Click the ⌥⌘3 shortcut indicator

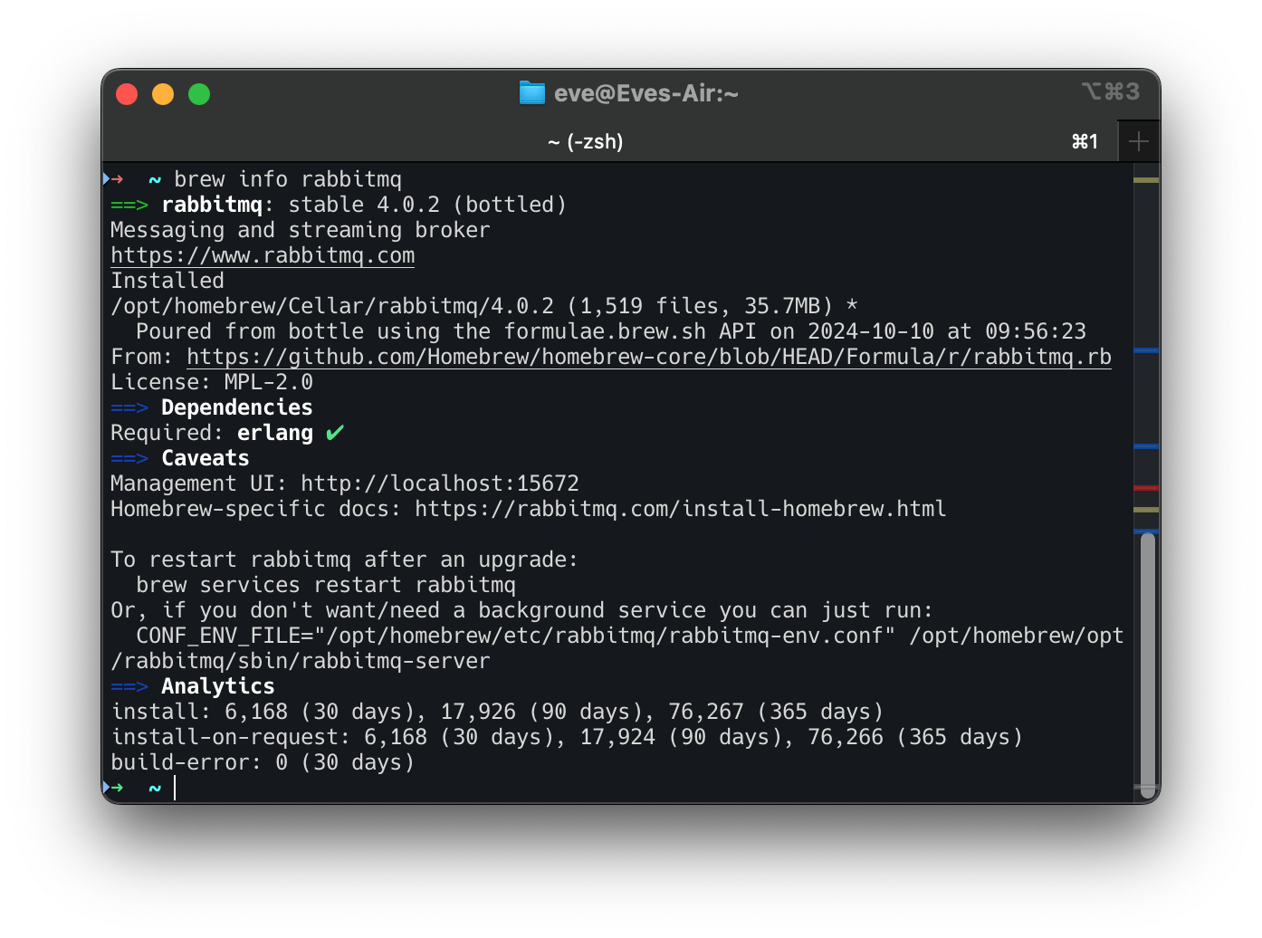coord(1111,91)
